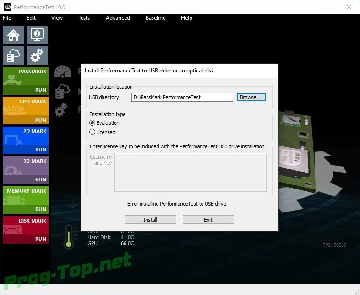Open the Advanced menu
Viewport: 360px width, 295px height.
click(x=118, y=18)
